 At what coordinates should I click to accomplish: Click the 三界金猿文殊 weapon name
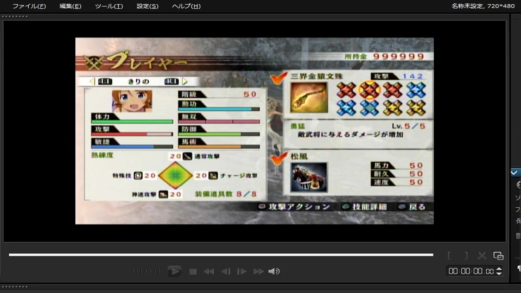pos(316,77)
